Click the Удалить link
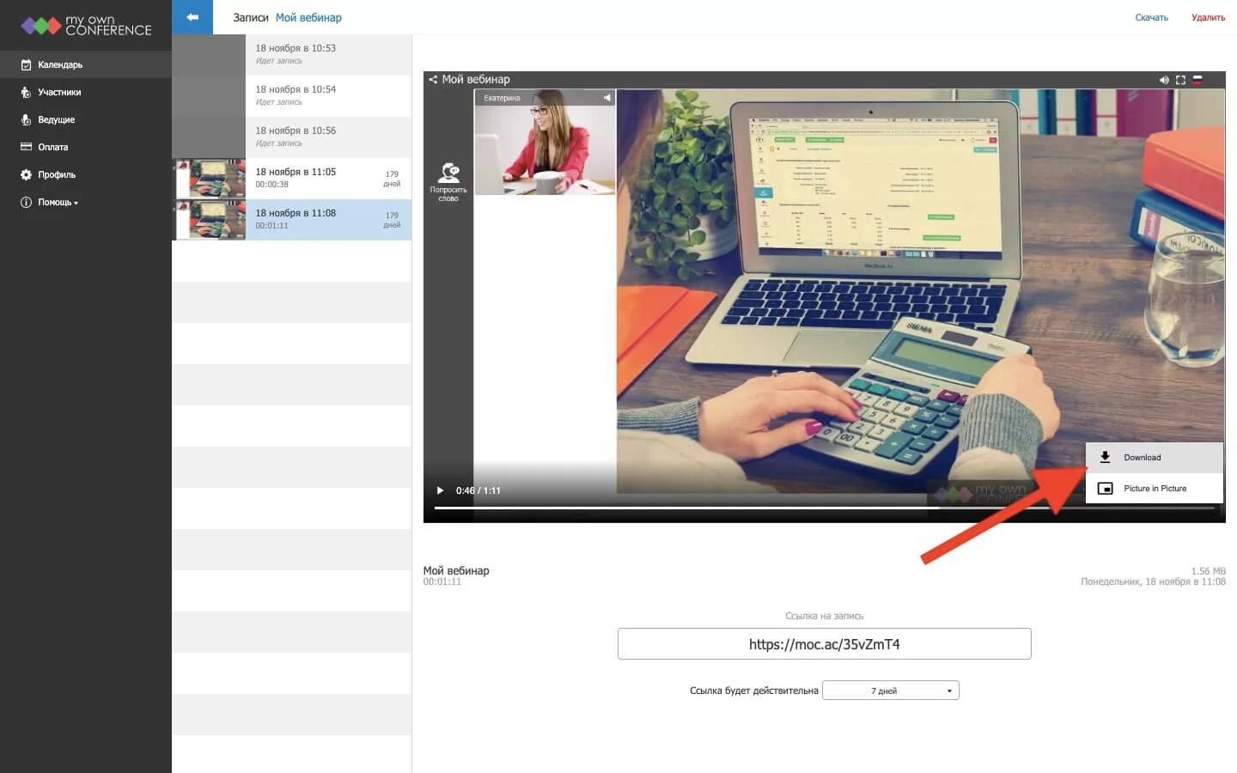Screen dimensions: 1237x773 click(1208, 17)
